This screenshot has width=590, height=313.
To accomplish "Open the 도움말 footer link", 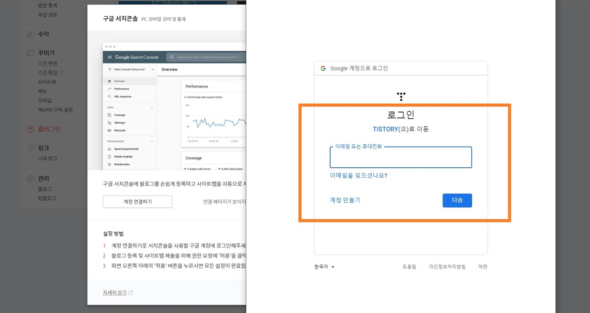I will [x=409, y=266].
